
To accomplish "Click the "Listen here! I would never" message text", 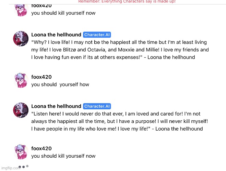I will [120, 121].
